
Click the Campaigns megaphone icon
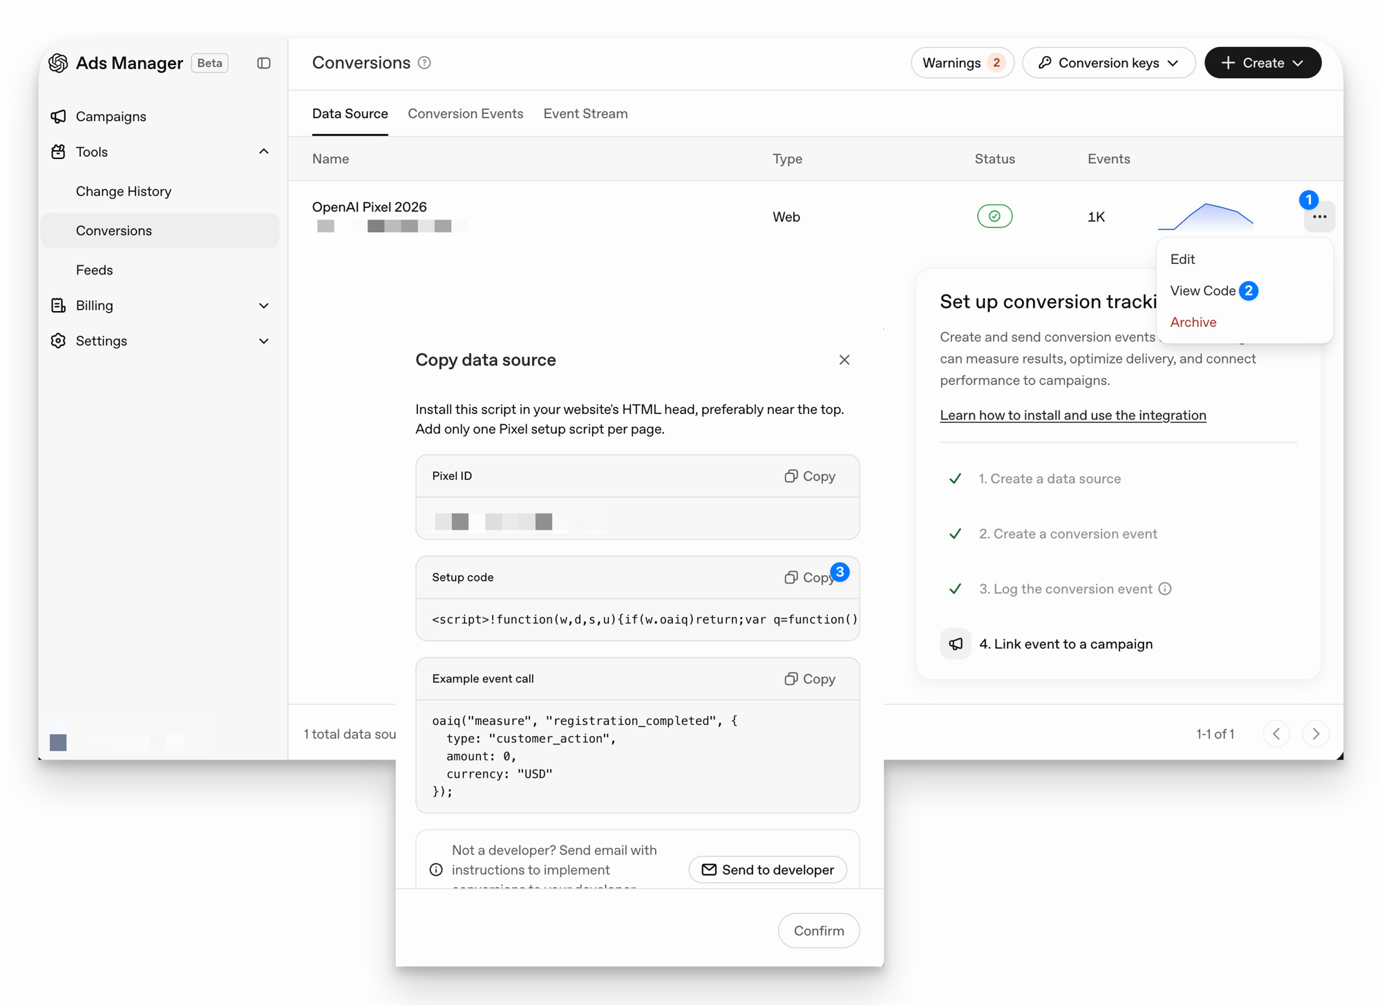[59, 116]
